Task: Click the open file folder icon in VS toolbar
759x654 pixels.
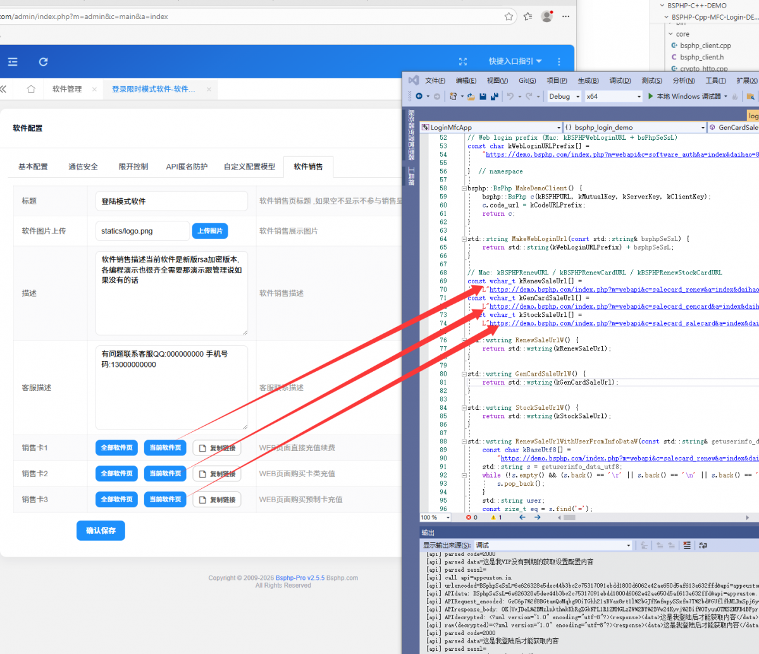Action: point(471,96)
